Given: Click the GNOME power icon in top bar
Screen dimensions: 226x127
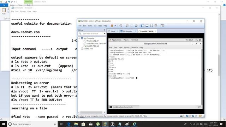Looking at the screenshot, I should [x=200, y=40].
